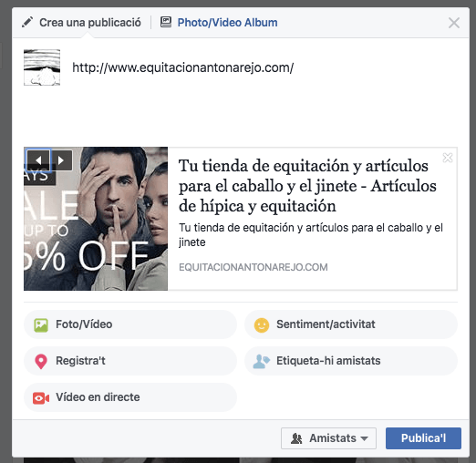The image size is (476, 463).
Task: Open the link preview title text
Action: 307,186
